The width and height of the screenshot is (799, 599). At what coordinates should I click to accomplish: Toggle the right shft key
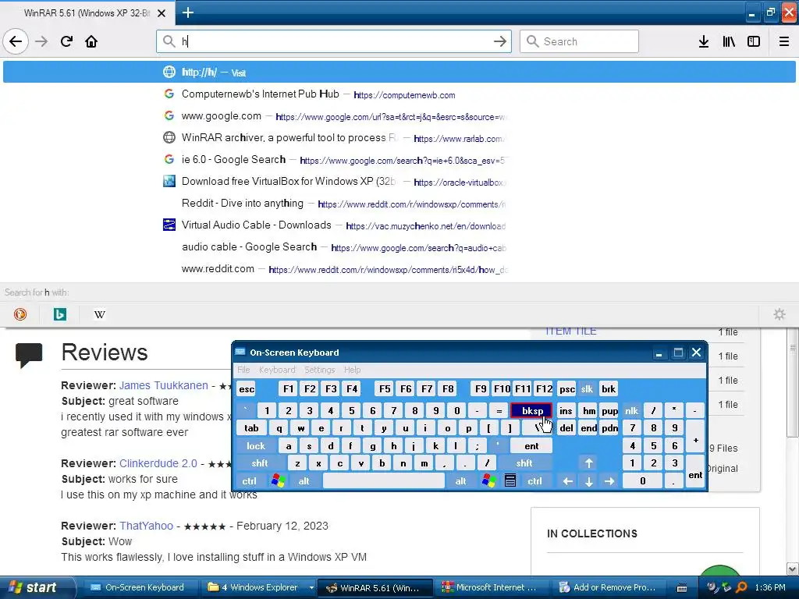coord(524,463)
